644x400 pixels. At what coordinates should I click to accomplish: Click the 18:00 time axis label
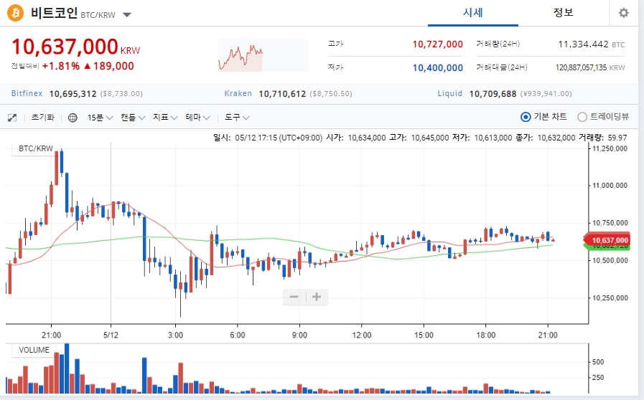click(485, 335)
